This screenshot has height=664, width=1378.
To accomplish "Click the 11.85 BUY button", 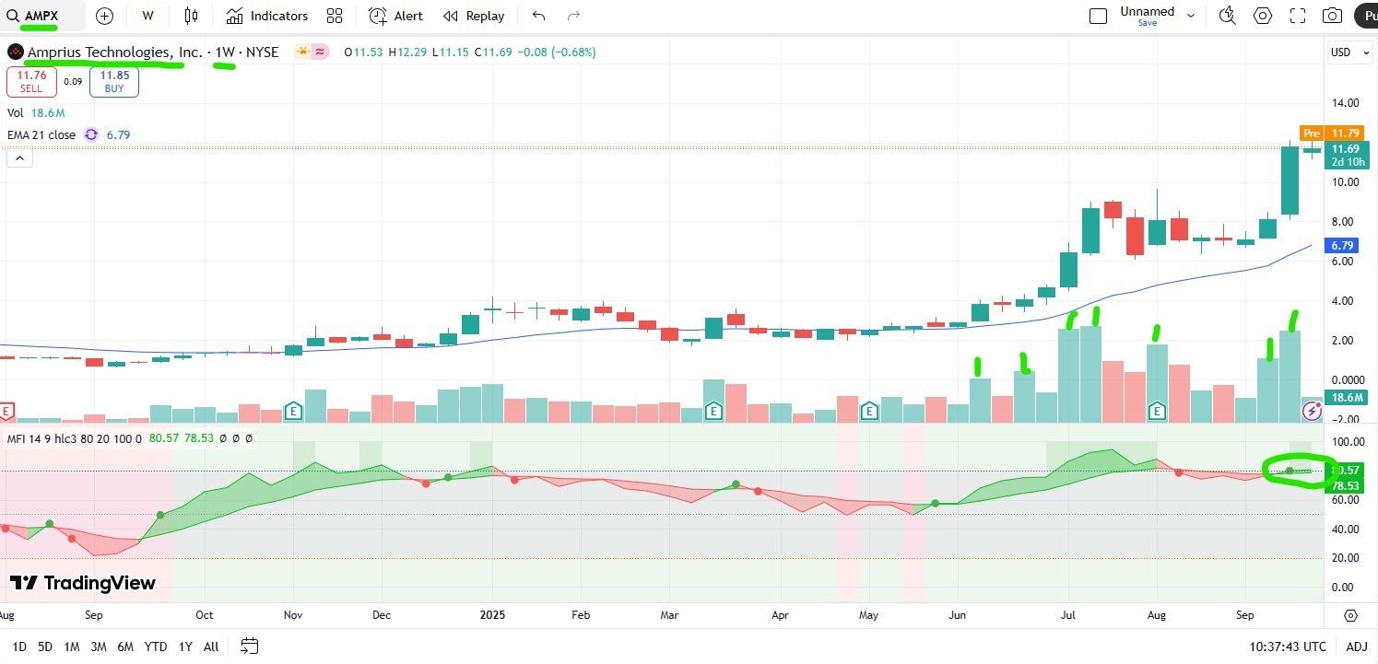I will tap(114, 82).
